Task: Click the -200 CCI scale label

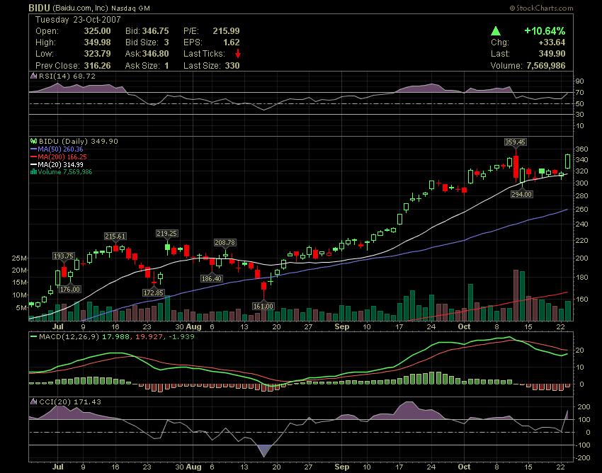Action: click(x=583, y=457)
